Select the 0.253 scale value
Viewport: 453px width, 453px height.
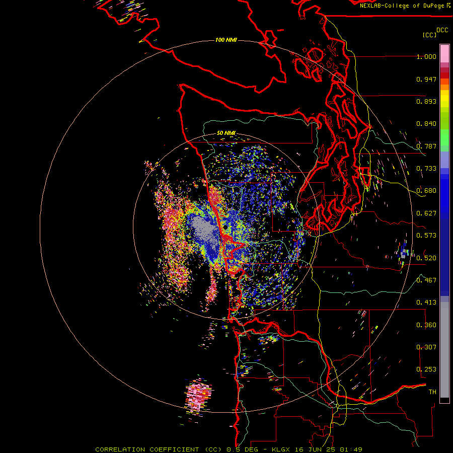[426, 369]
